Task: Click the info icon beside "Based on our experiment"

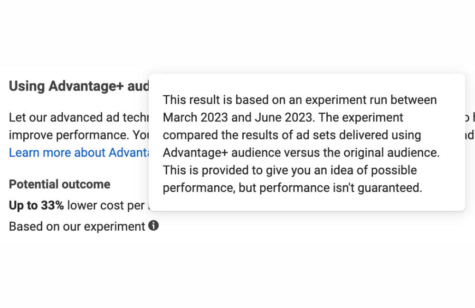Action: pos(153,226)
